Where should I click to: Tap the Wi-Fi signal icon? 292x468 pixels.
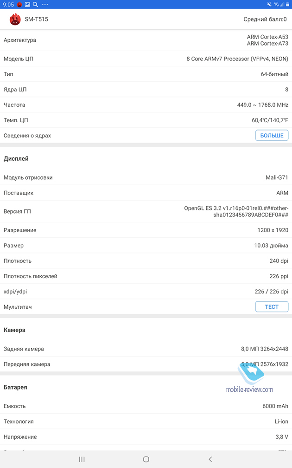(276, 4)
